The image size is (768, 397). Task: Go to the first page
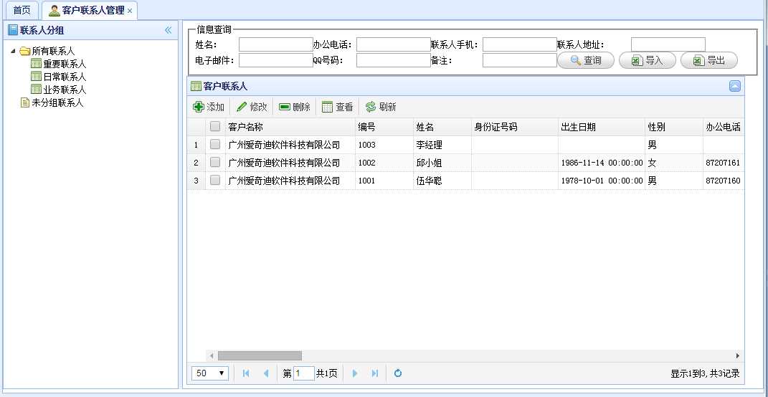(246, 373)
